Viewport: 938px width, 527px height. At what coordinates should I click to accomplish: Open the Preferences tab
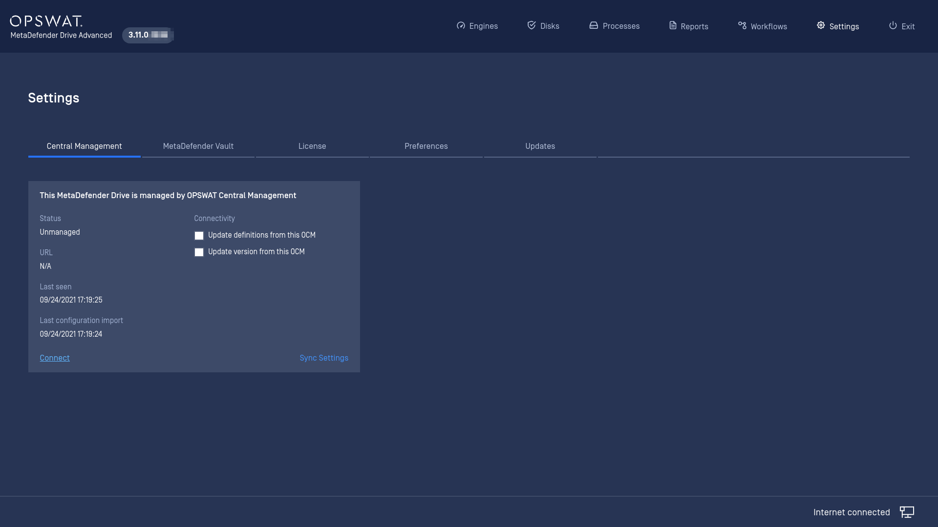click(x=426, y=146)
